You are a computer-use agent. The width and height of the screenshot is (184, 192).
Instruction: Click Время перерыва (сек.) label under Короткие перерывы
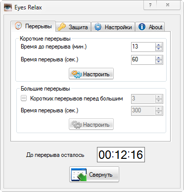coord(49,59)
